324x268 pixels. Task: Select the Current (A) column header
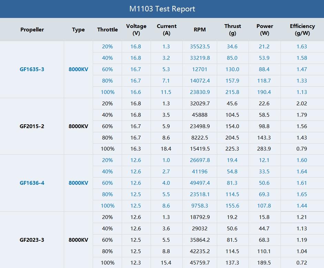tap(166, 30)
